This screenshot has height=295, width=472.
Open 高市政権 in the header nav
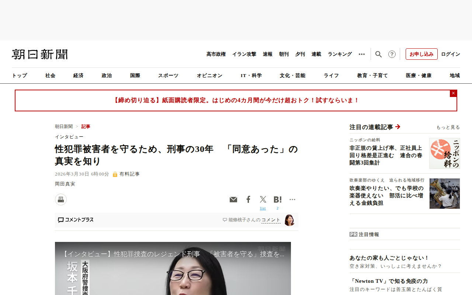click(216, 54)
